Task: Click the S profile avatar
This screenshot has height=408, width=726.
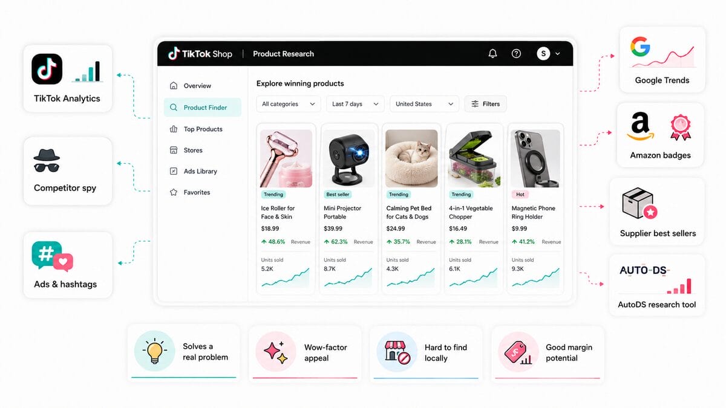Action: click(x=543, y=54)
